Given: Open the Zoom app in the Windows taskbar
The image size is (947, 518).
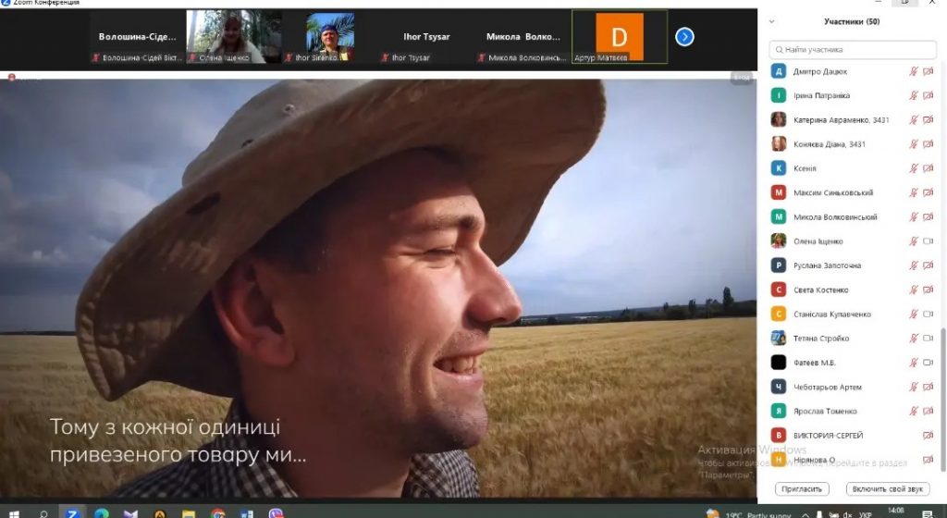Looking at the screenshot, I should (71, 512).
